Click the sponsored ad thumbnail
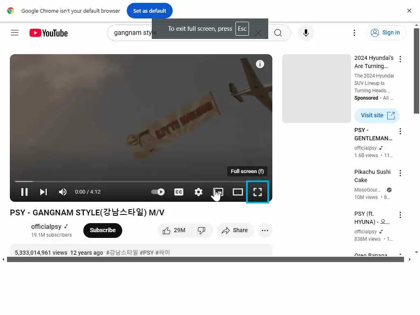Image resolution: width=420 pixels, height=315 pixels. [x=316, y=89]
